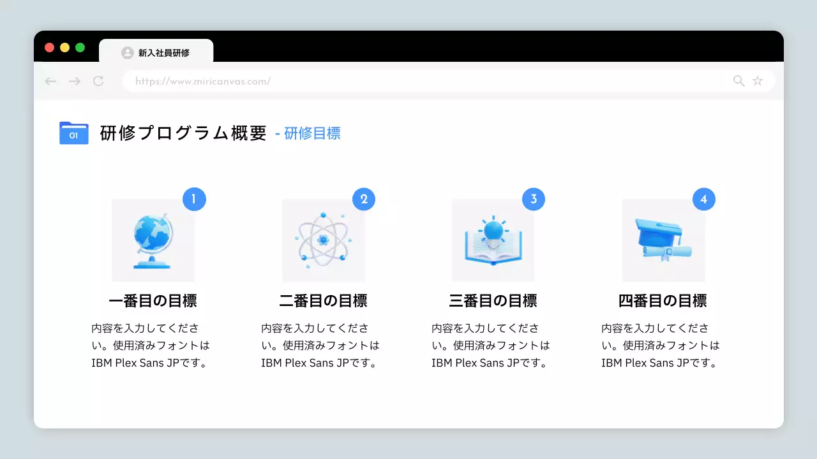Click the forward navigation arrow
Viewport: 817px width, 459px height.
[74, 81]
